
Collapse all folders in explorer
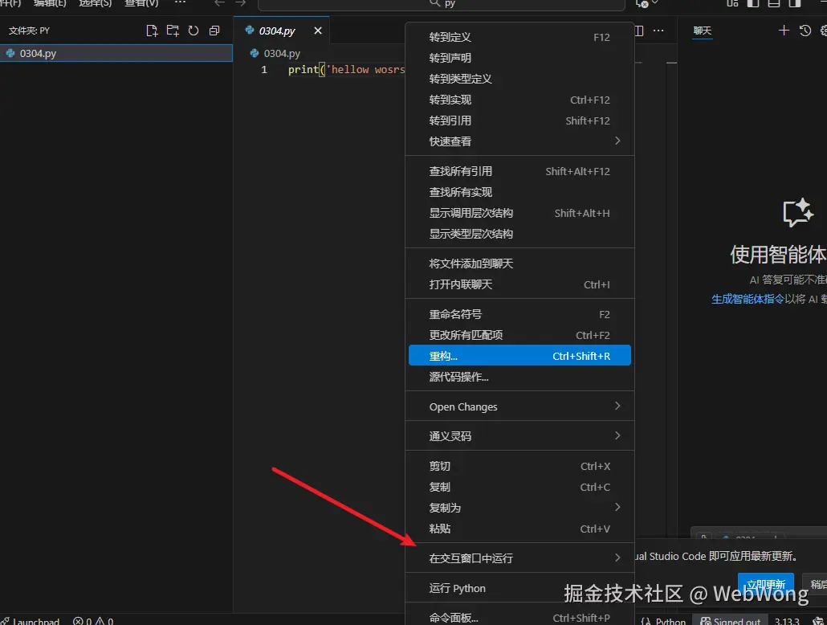[x=214, y=31]
